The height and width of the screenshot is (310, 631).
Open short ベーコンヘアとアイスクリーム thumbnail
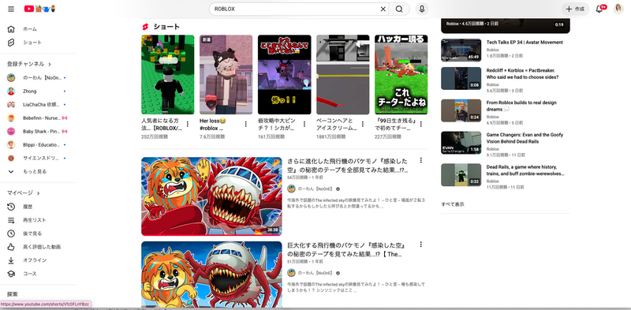pyautogui.click(x=342, y=74)
